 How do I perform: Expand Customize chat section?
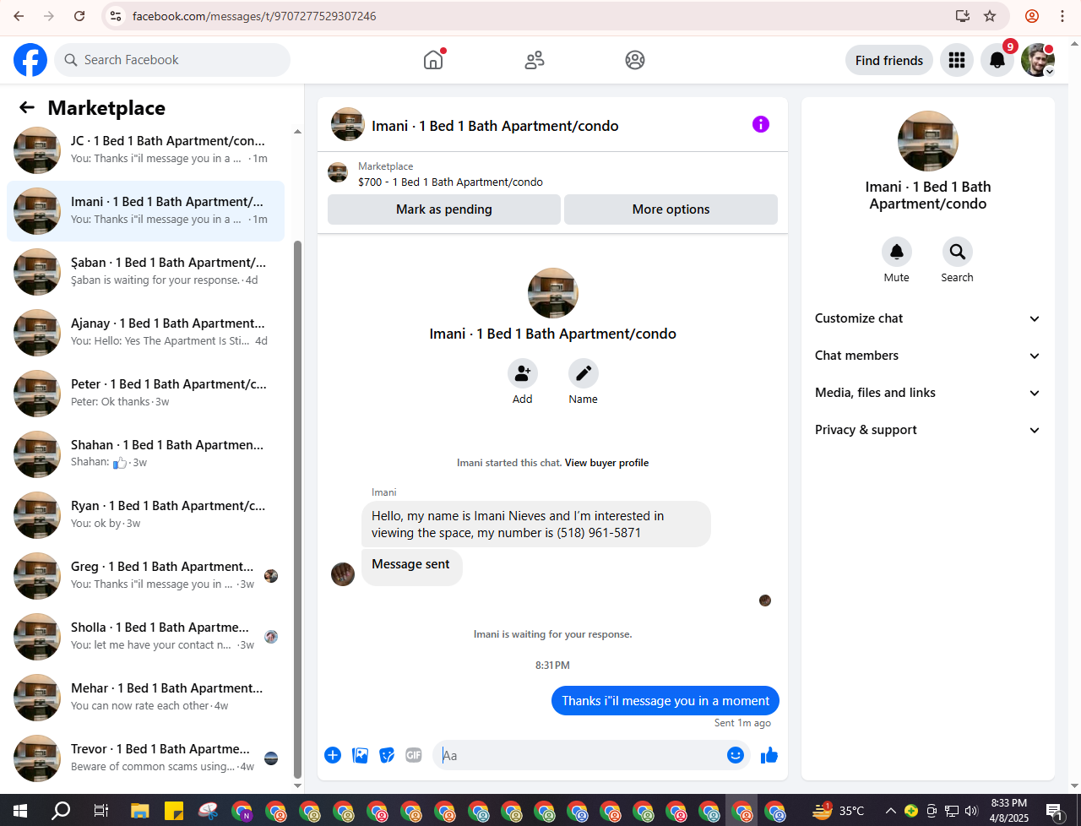(x=927, y=318)
